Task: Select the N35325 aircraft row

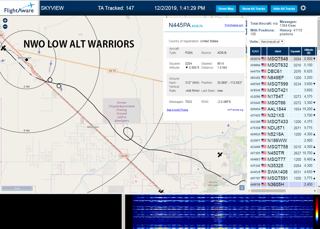Action: 283,166
